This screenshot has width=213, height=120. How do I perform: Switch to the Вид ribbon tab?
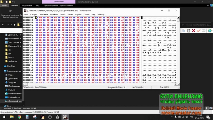pyautogui.click(x=38, y=5)
